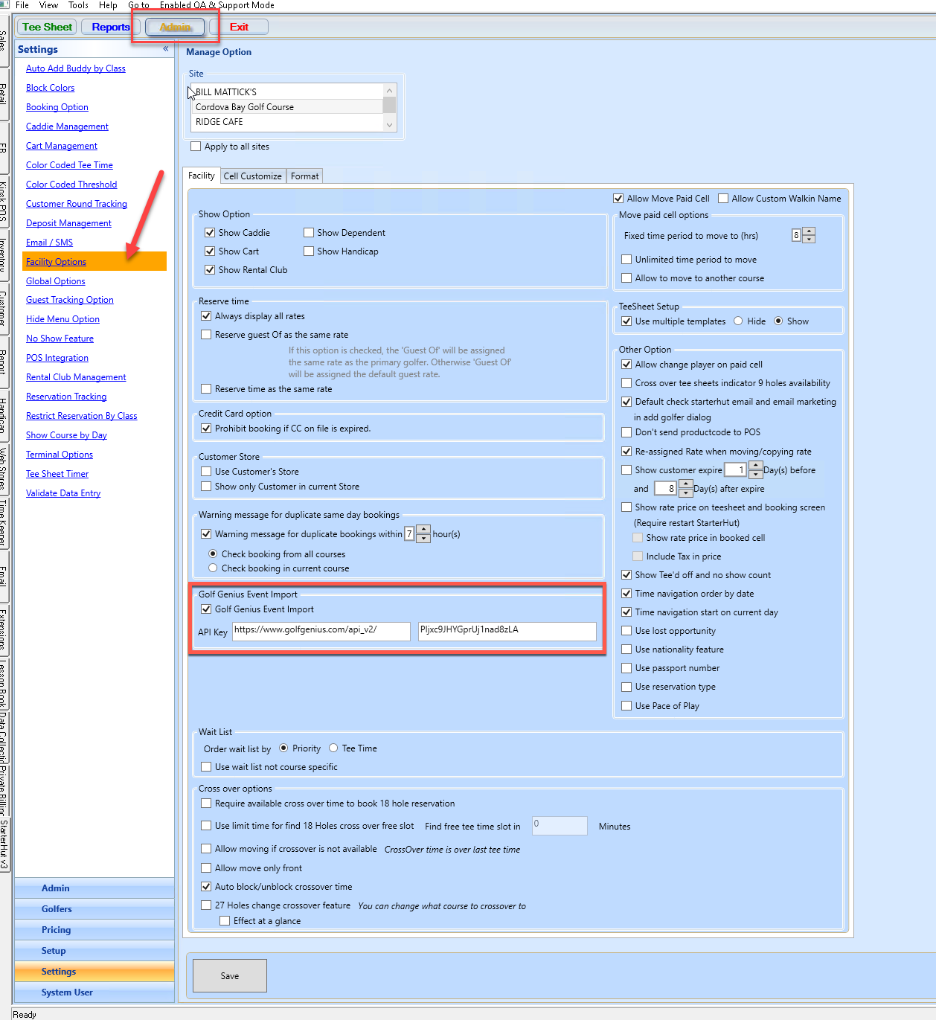This screenshot has height=1020, width=936.
Task: Increase the days before expire spinner
Action: (x=755, y=466)
